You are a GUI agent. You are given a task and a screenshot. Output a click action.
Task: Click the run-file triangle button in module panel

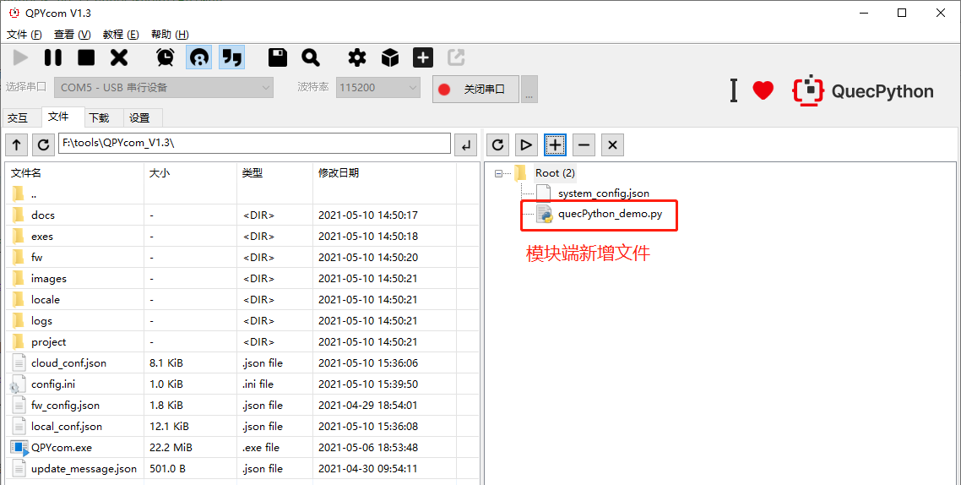click(x=526, y=144)
